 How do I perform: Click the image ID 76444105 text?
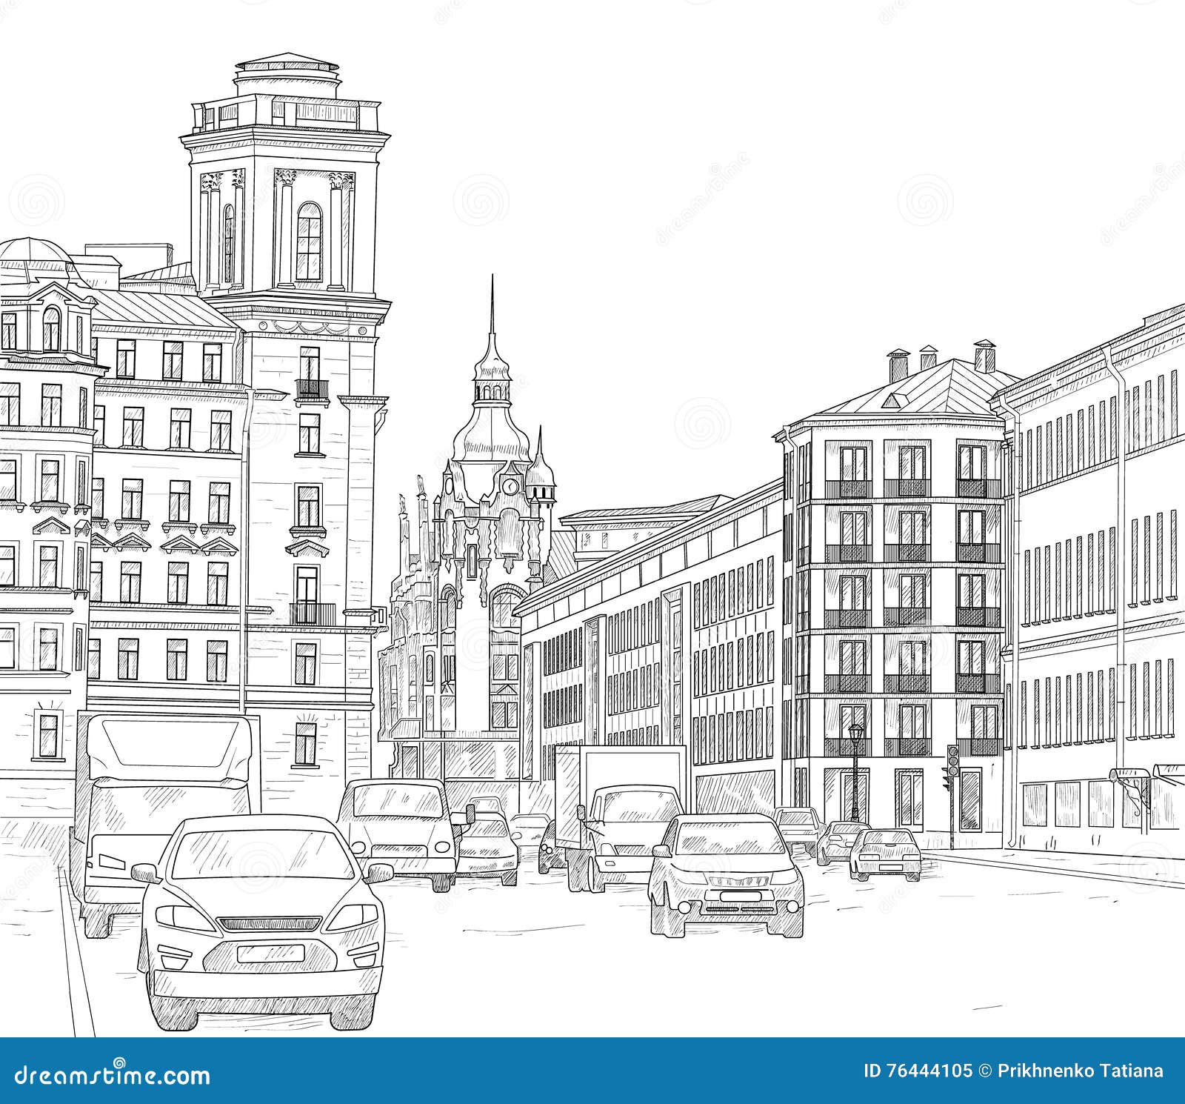[x=918, y=1071]
